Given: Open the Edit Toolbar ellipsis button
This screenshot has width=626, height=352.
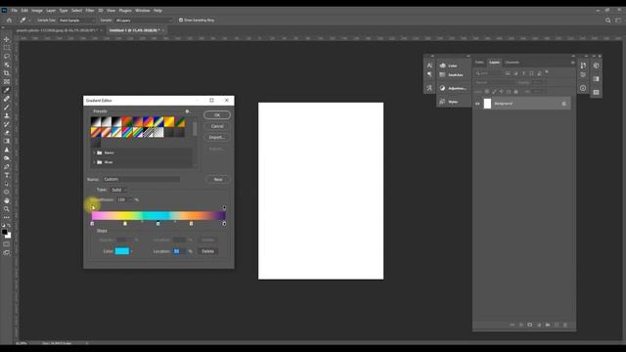Looking at the screenshot, I should coord(7,217).
